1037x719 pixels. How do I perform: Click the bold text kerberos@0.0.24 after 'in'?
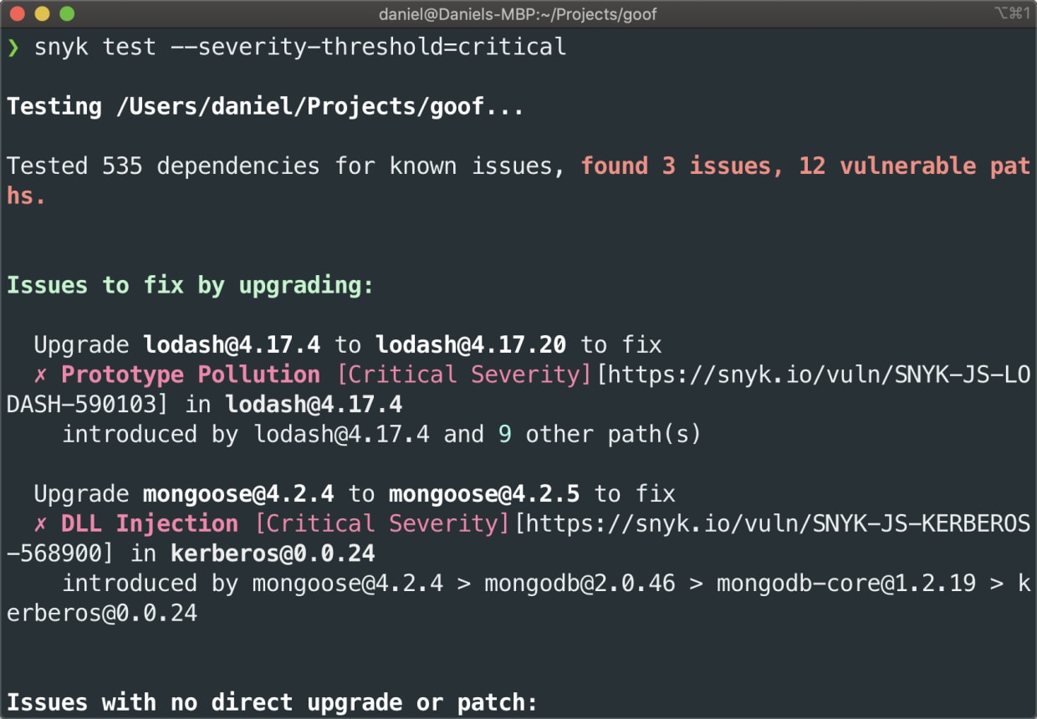click(273, 553)
